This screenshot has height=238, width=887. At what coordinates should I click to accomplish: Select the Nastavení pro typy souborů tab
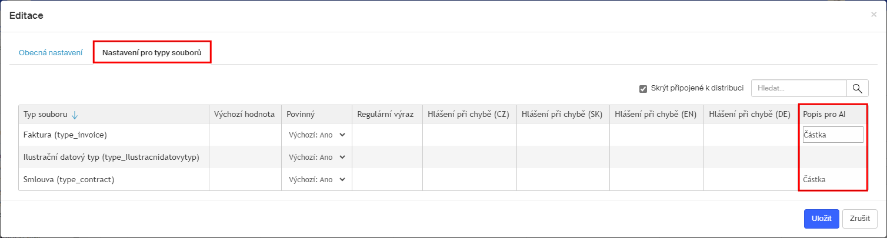coord(152,52)
